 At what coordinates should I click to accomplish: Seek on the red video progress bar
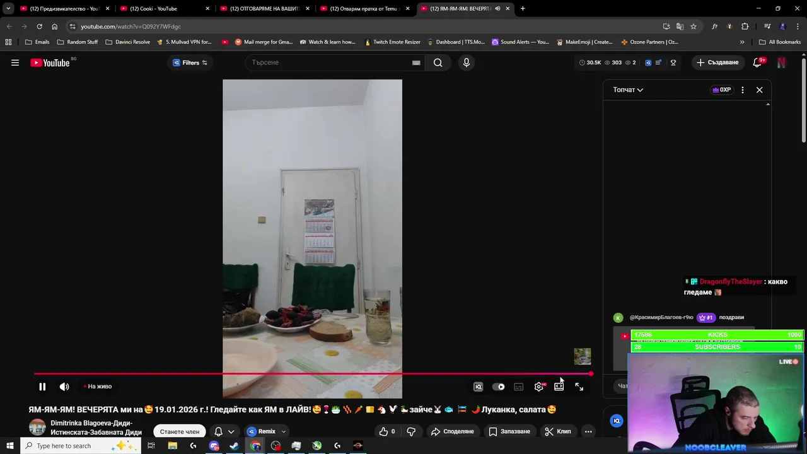click(313, 374)
